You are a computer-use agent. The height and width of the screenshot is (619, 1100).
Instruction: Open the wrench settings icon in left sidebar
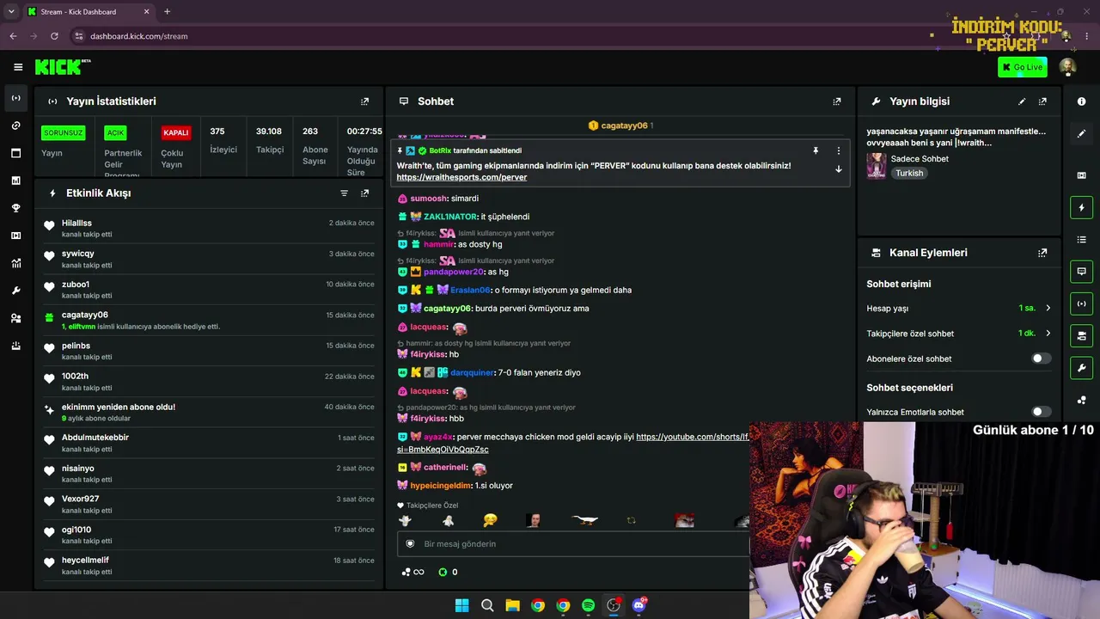[15, 291]
